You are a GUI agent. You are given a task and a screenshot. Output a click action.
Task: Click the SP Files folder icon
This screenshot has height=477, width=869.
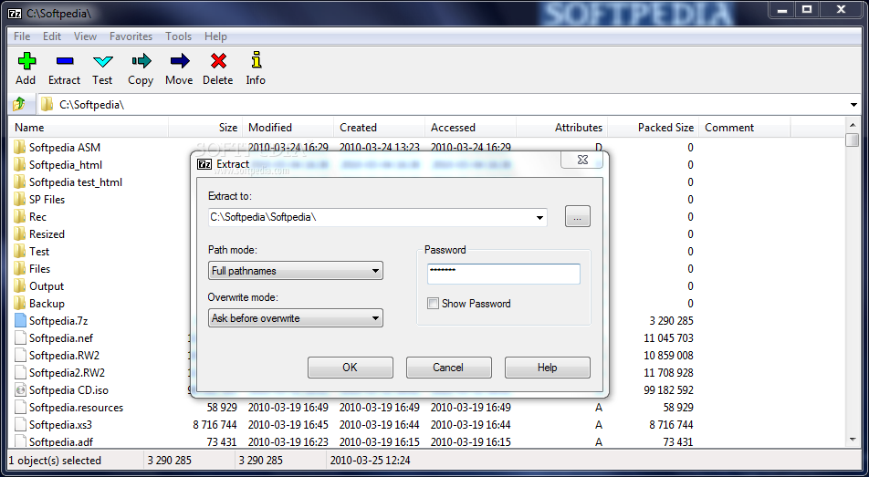(20, 199)
